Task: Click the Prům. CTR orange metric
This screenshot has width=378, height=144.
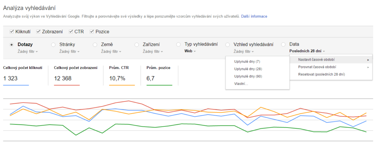Action: (x=122, y=76)
